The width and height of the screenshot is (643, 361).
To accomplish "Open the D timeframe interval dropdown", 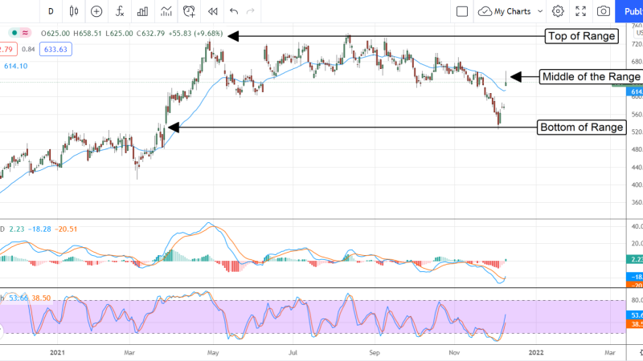I will 51,11.
